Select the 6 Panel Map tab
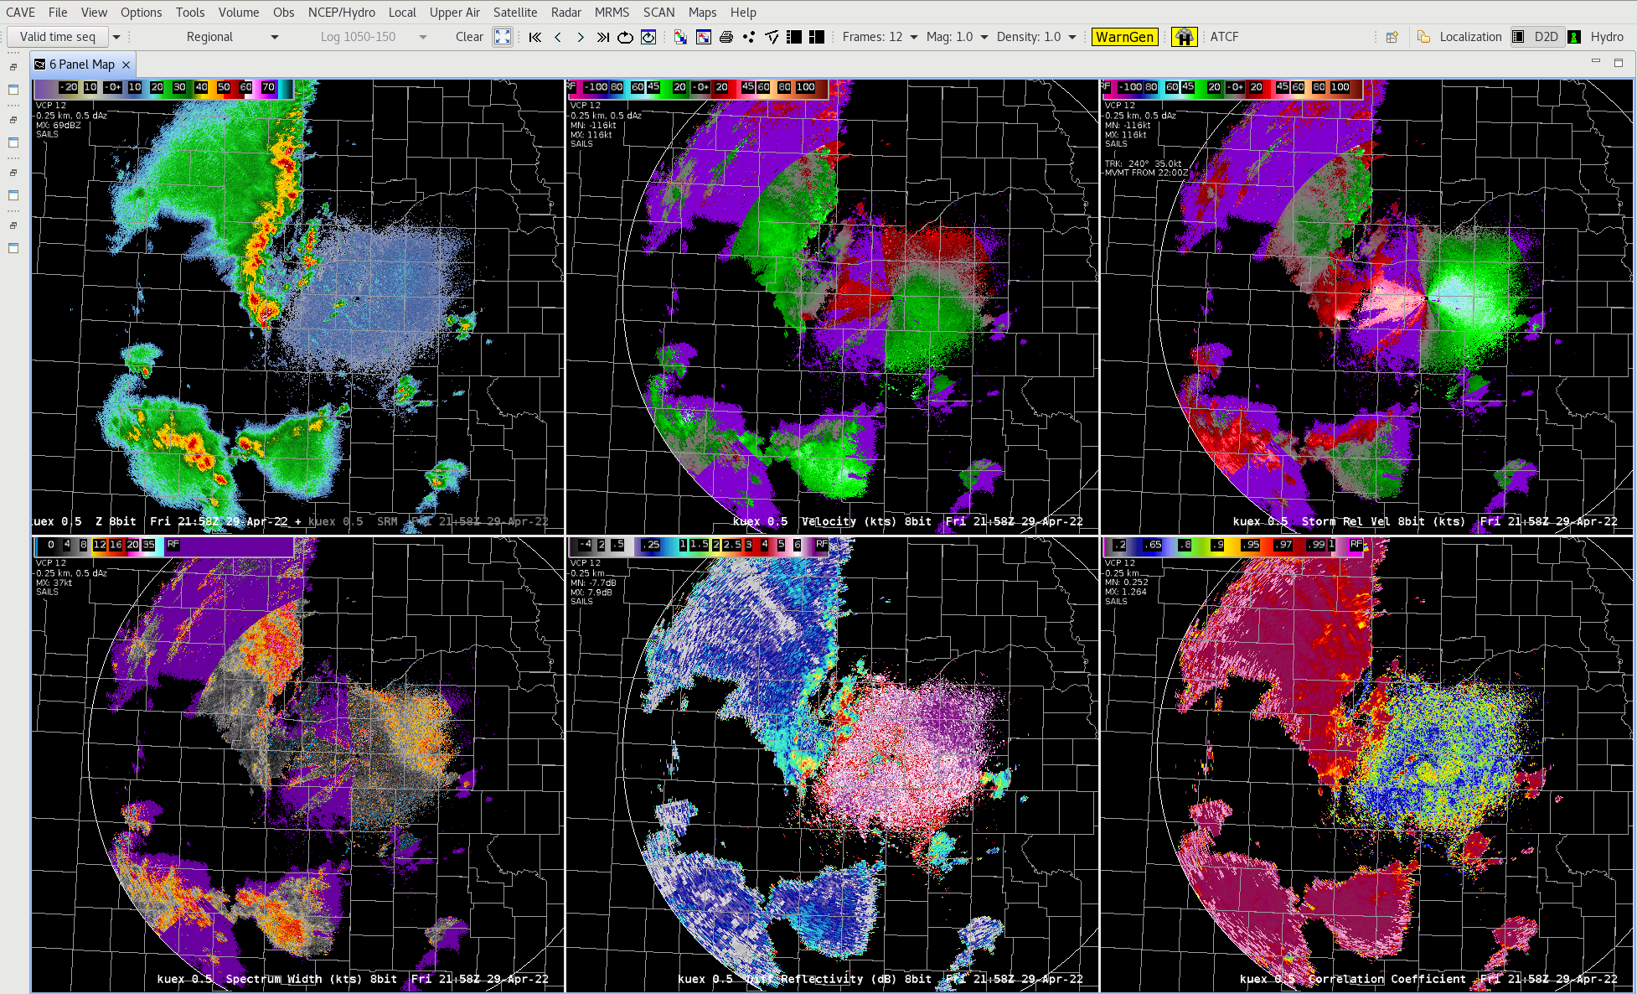The width and height of the screenshot is (1637, 994). (82, 65)
